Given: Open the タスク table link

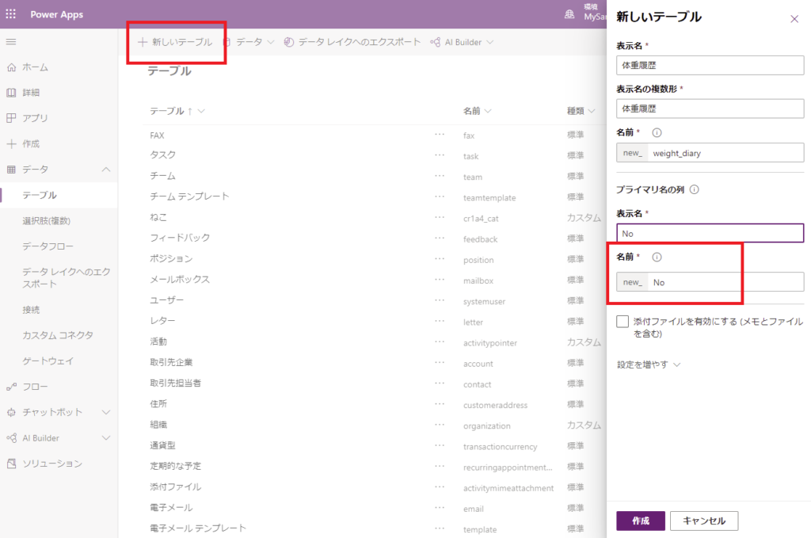Looking at the screenshot, I should tap(163, 155).
